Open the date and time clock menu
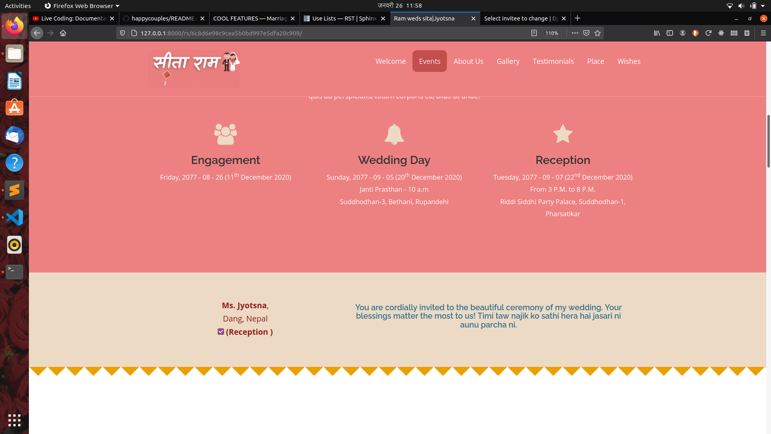 coord(400,6)
